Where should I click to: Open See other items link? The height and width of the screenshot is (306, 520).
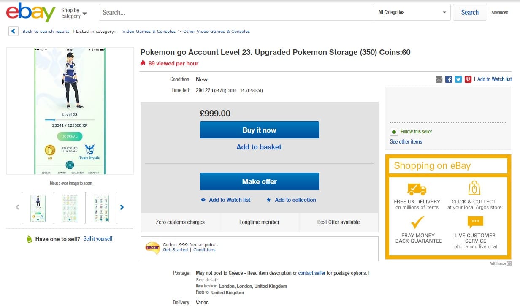(x=406, y=142)
